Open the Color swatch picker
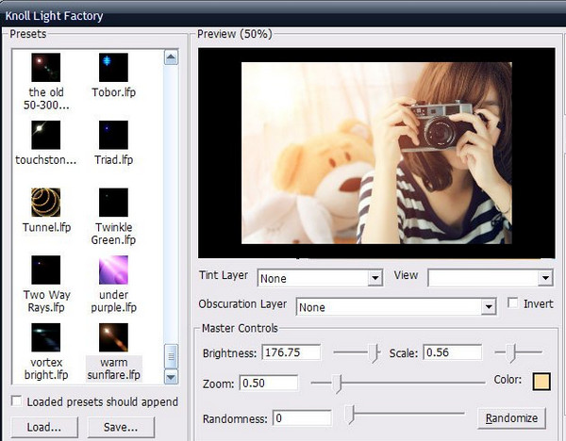The image size is (566, 441). tap(541, 382)
